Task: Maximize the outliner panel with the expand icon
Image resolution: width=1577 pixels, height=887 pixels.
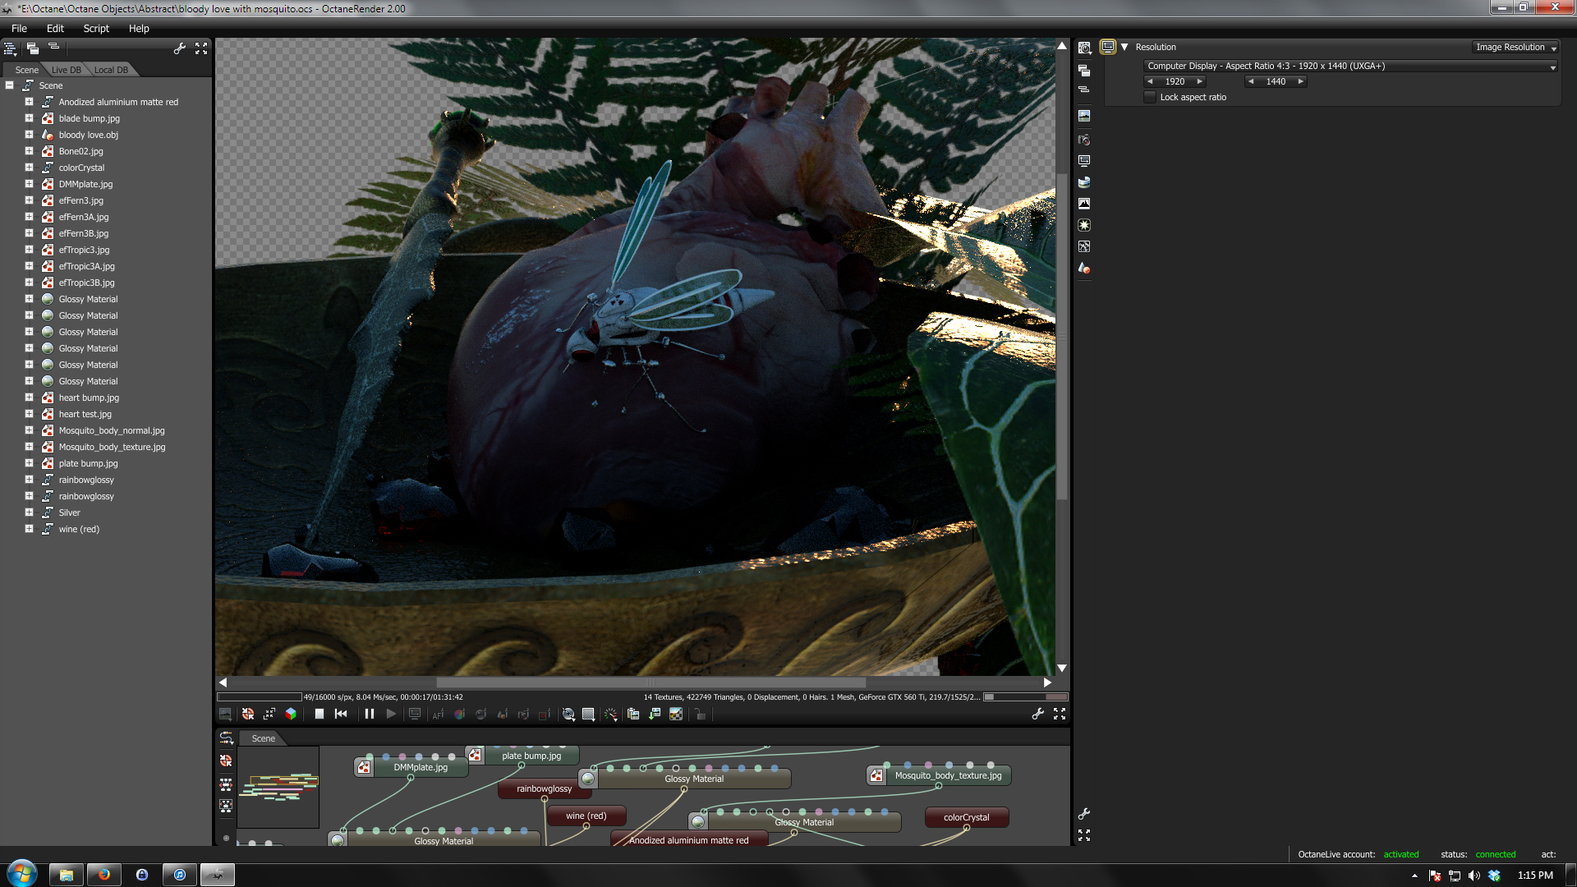Action: point(201,49)
